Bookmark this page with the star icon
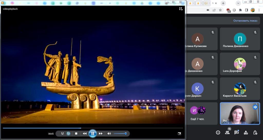This screenshot has height=140, width=263. (220, 10)
